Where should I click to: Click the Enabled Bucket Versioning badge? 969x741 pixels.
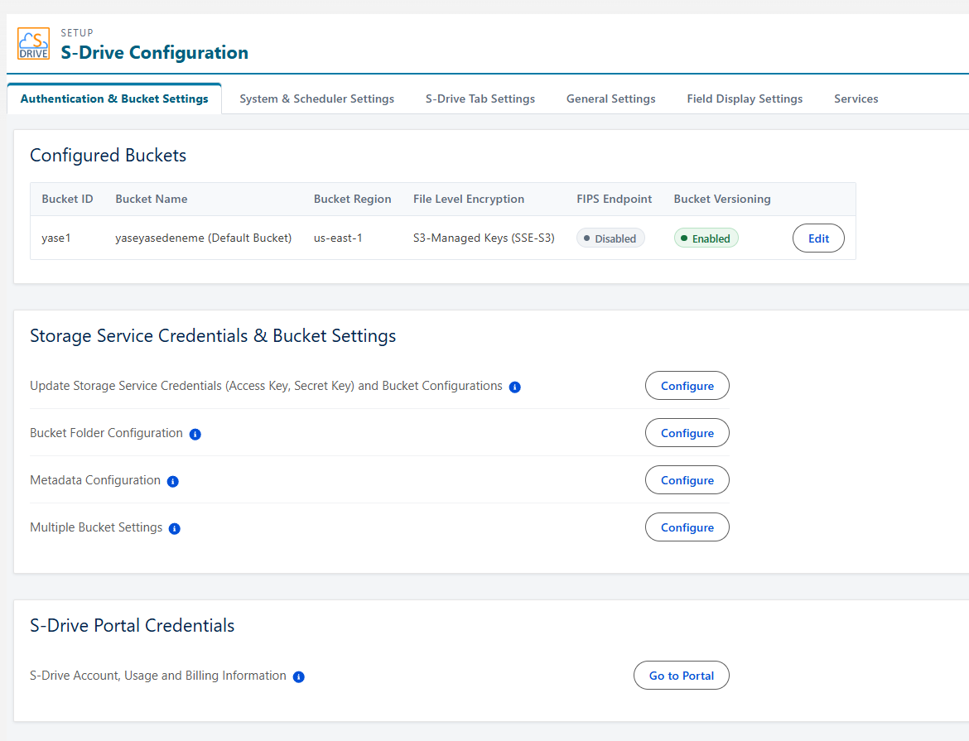pyautogui.click(x=706, y=238)
